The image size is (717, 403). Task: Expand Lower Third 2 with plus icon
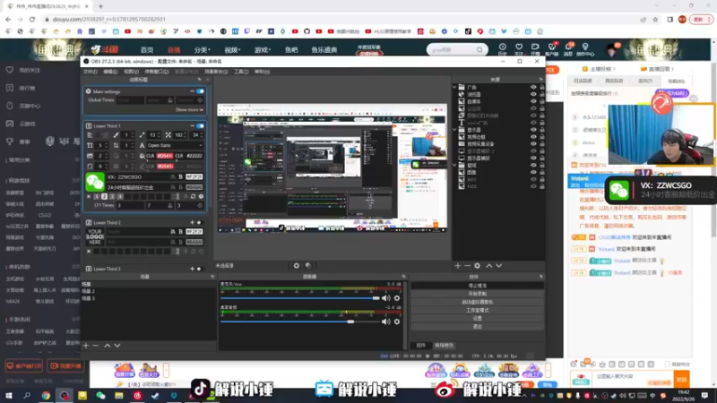point(193,222)
